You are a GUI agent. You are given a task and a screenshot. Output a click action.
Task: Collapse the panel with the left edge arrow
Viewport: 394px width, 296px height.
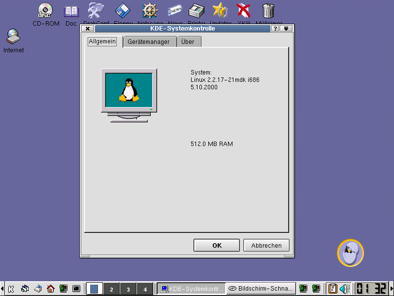tap(2, 289)
